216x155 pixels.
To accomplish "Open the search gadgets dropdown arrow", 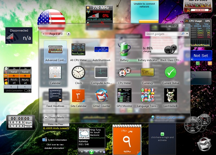I will pyautogui.click(x=187, y=34).
